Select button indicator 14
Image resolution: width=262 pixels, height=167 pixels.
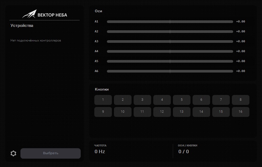(201, 112)
